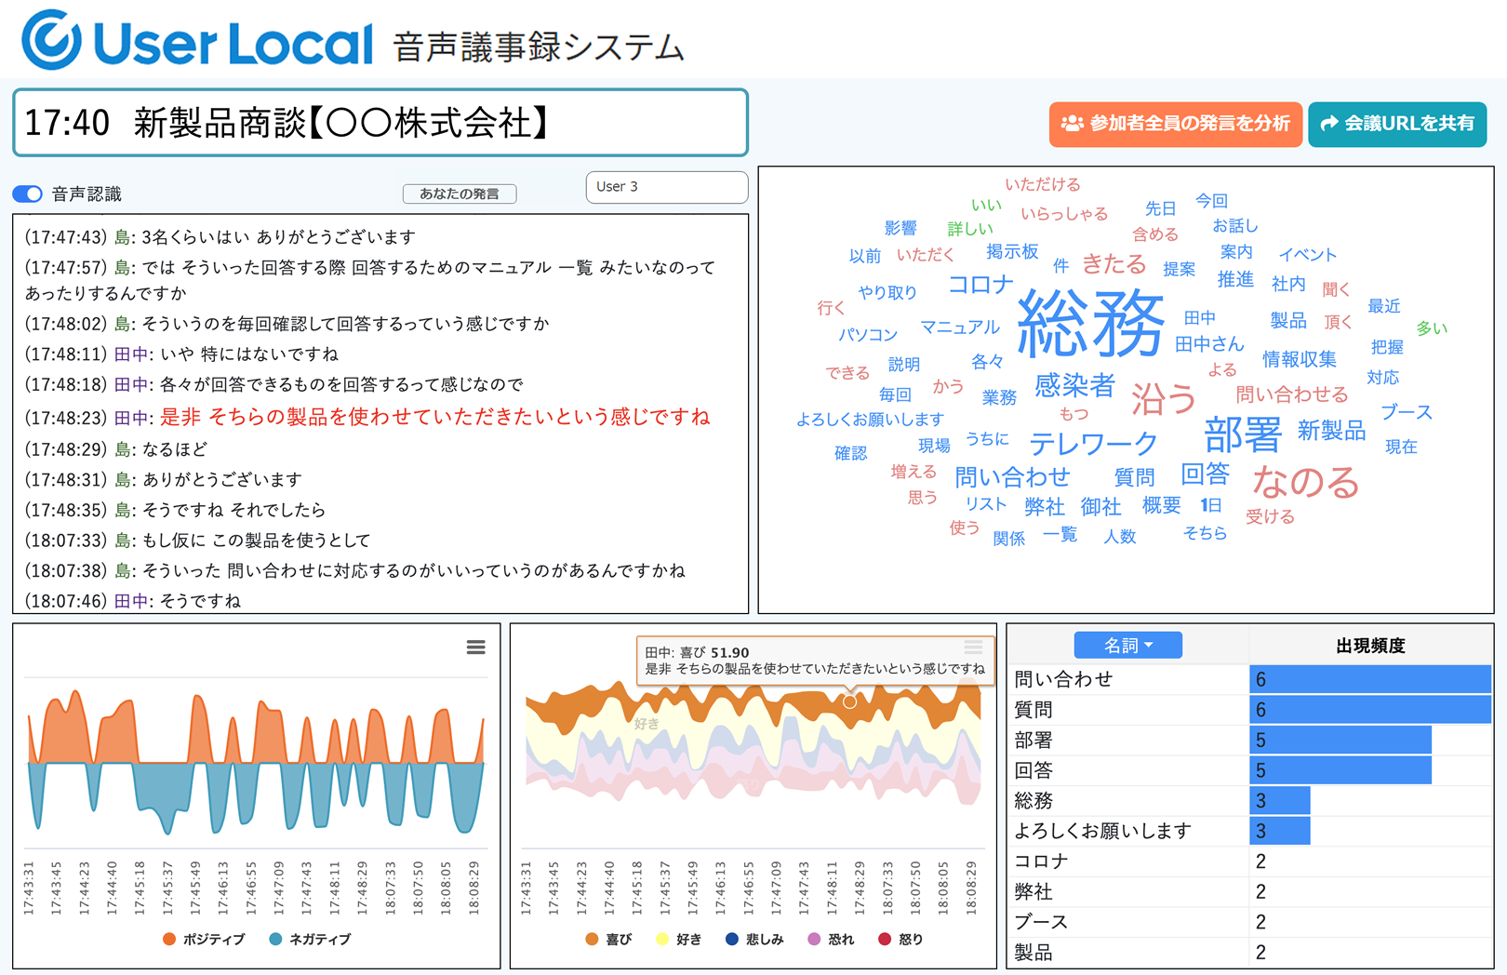
Task: Click the share arrow icon on the URL button
Action: pyautogui.click(x=1329, y=123)
